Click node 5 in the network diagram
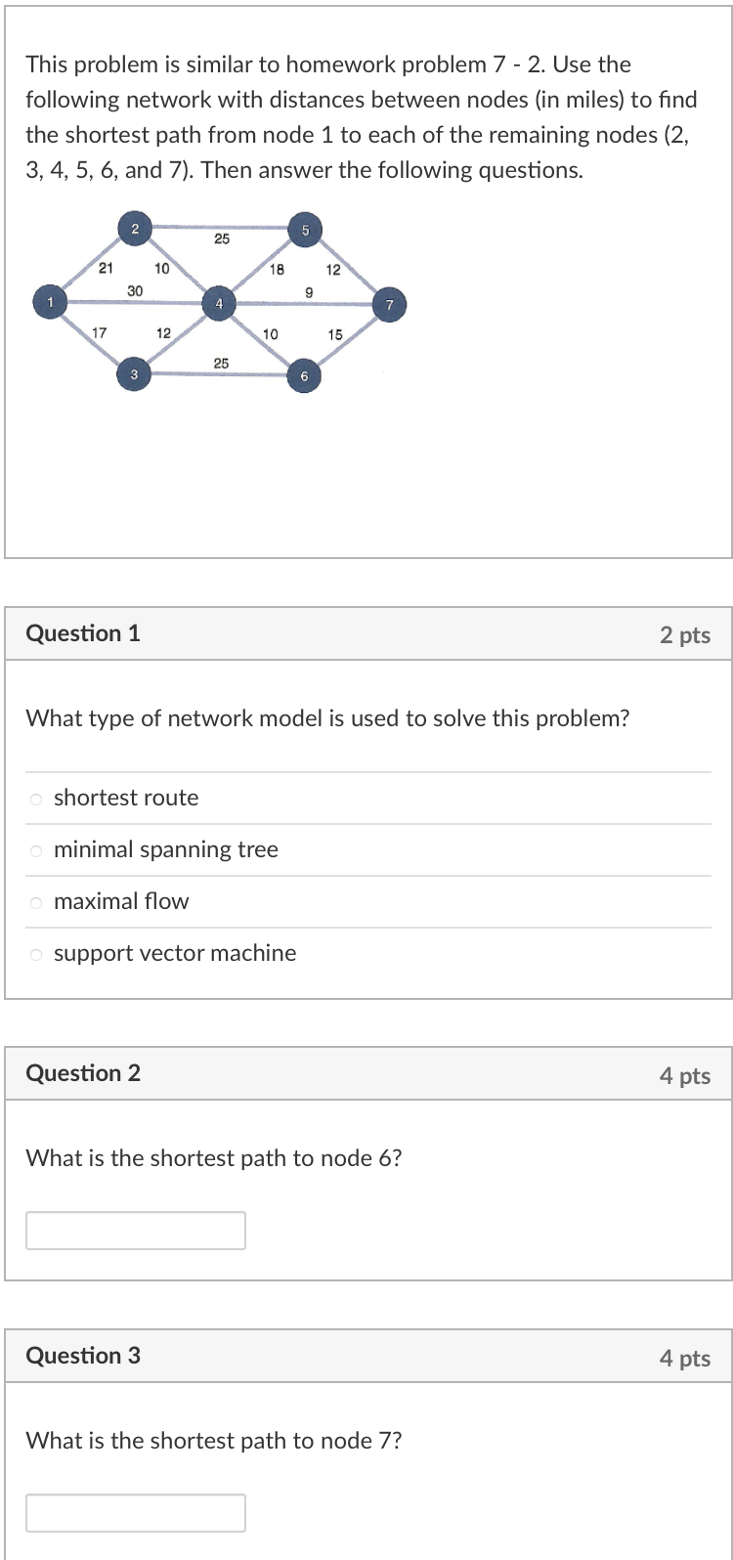Screen dimensions: 733x1560 point(305,229)
